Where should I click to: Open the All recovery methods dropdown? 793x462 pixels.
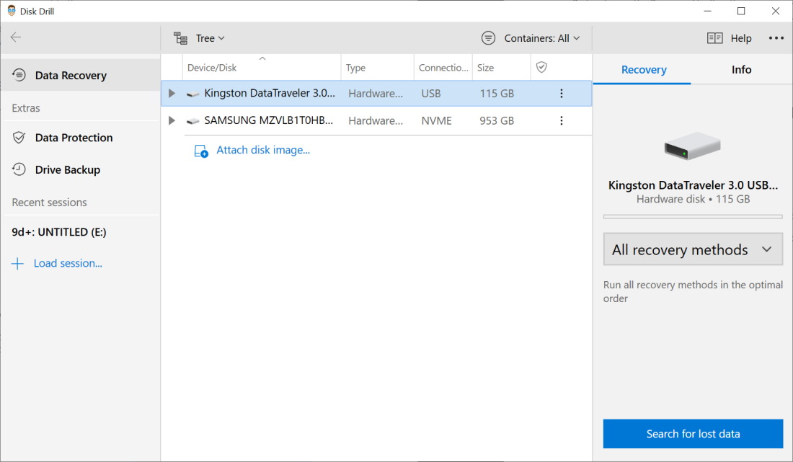pos(693,249)
